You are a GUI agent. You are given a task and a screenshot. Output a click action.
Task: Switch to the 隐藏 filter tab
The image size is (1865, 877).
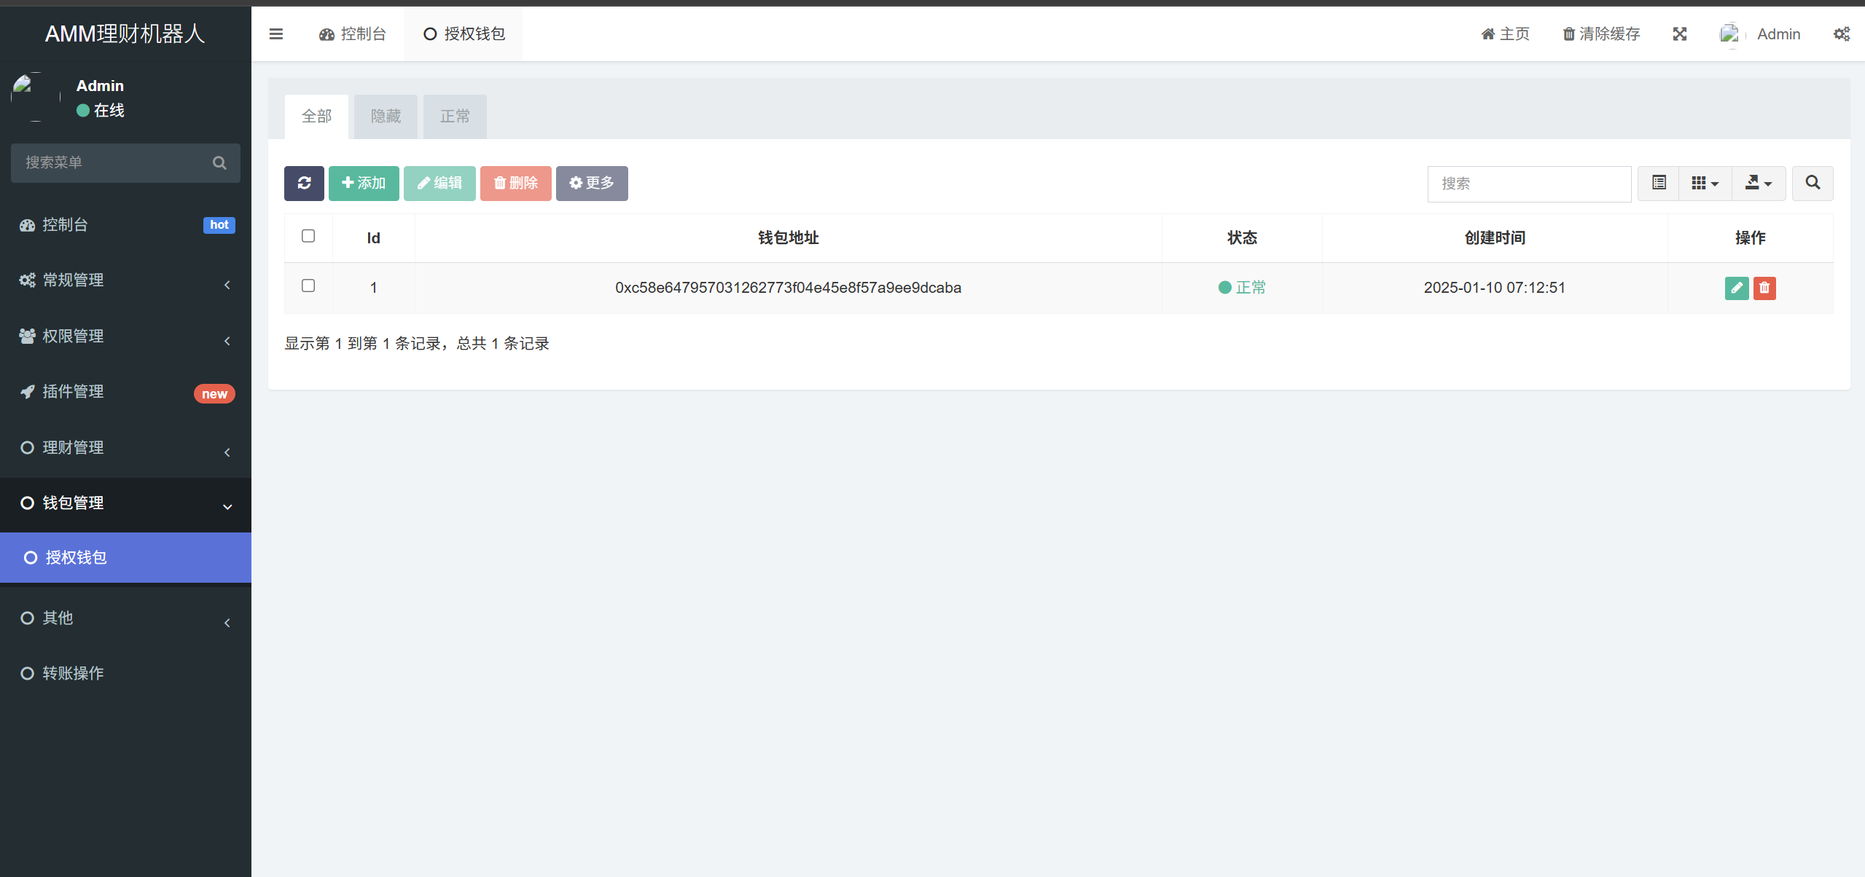tap(386, 117)
